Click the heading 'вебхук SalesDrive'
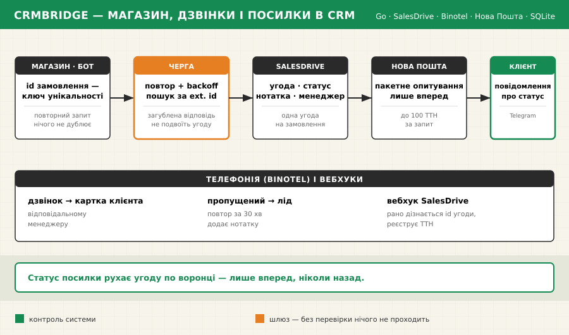Screen dimensions: 569x335 coord(427,201)
